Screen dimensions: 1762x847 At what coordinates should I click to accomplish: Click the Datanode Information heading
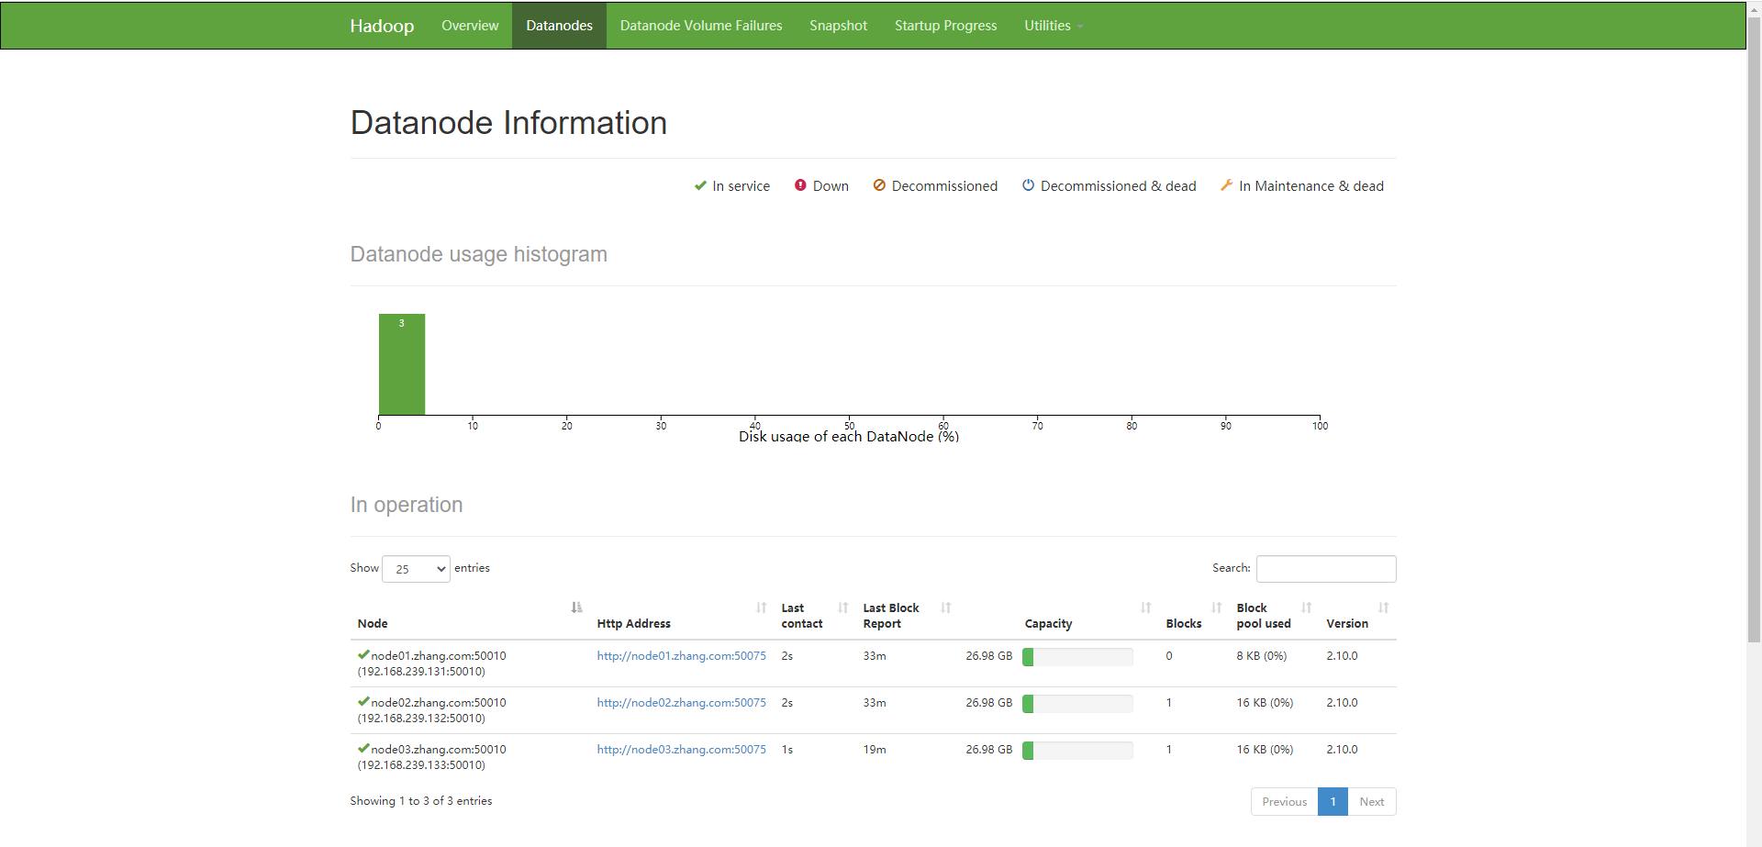click(508, 123)
